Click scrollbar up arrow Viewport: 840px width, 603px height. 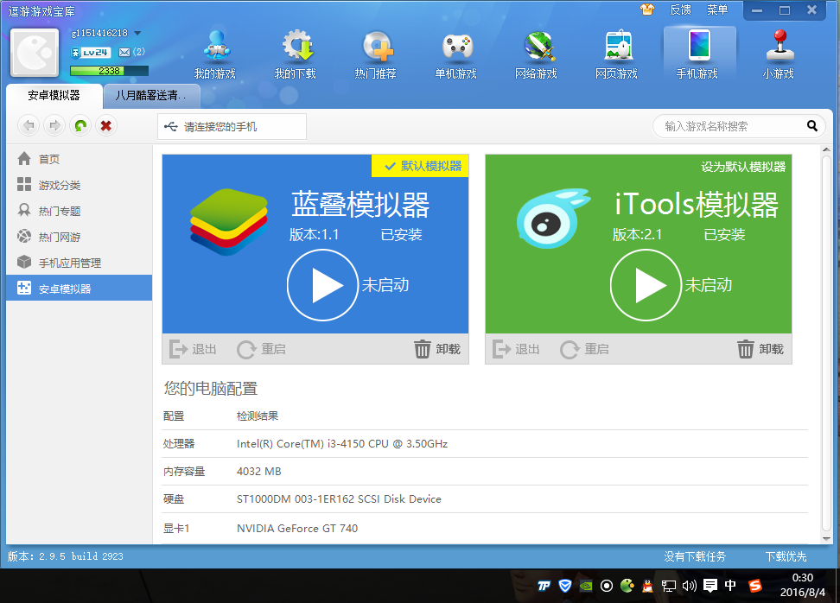tap(827, 150)
